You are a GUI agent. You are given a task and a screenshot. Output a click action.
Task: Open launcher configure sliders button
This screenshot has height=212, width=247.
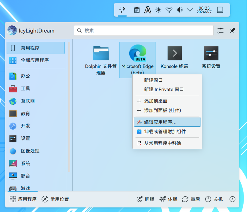(220, 31)
